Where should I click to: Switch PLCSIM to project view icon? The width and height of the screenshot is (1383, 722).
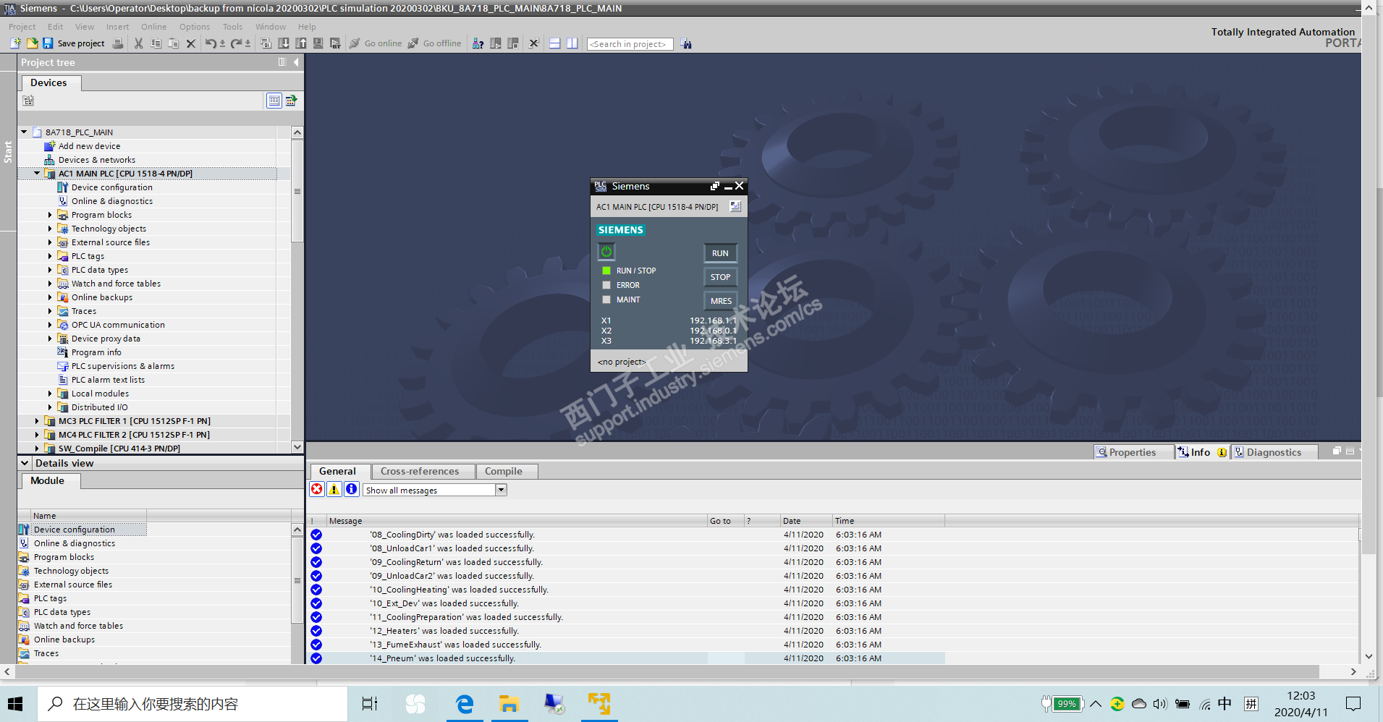(x=735, y=207)
